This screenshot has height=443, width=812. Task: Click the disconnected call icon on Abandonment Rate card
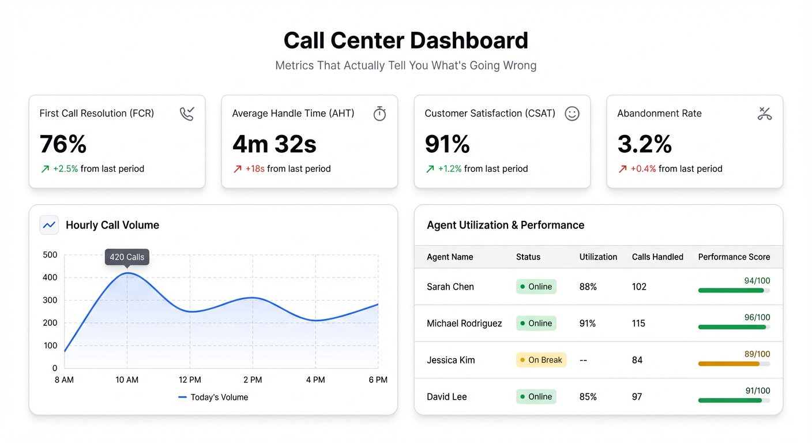(x=765, y=114)
